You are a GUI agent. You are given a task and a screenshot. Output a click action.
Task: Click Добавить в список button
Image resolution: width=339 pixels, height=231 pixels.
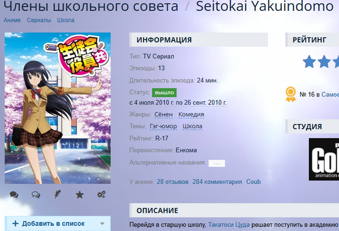pos(48,223)
